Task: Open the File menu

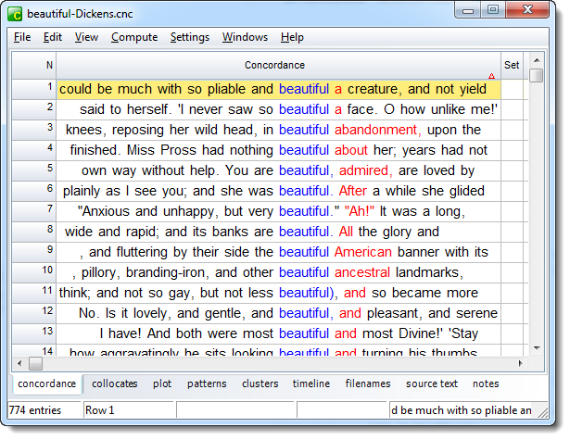Action: pos(22,37)
